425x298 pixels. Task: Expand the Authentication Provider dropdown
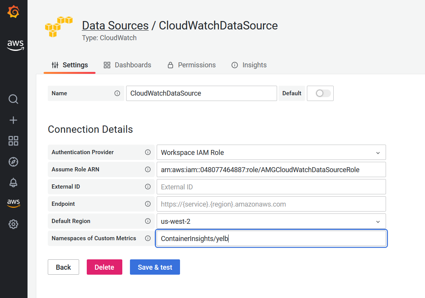coord(271,152)
